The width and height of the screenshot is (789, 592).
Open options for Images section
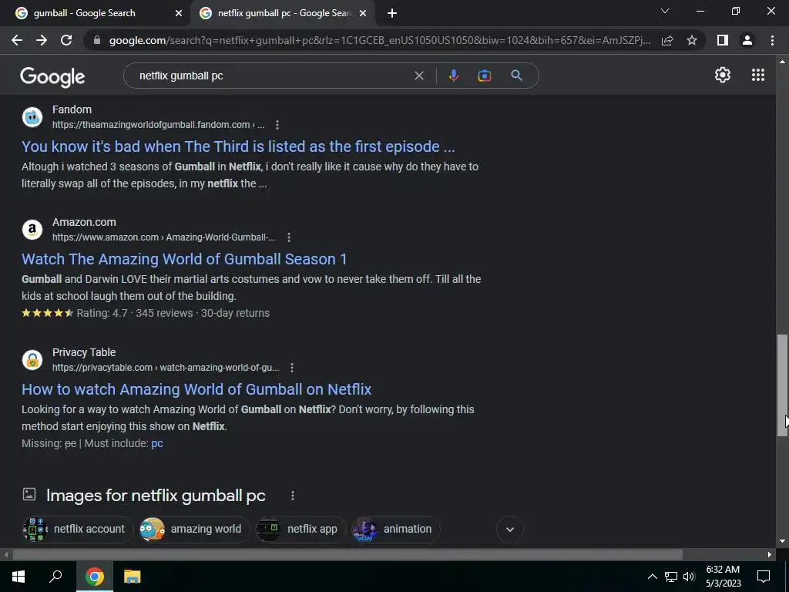click(292, 496)
